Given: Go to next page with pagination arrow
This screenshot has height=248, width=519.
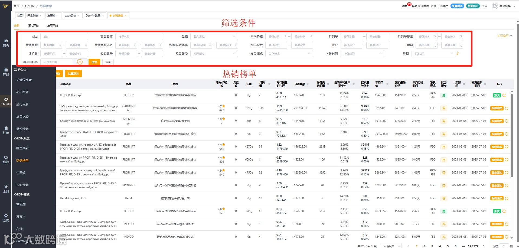Looking at the screenshot, I should pyautogui.click(x=484, y=246).
